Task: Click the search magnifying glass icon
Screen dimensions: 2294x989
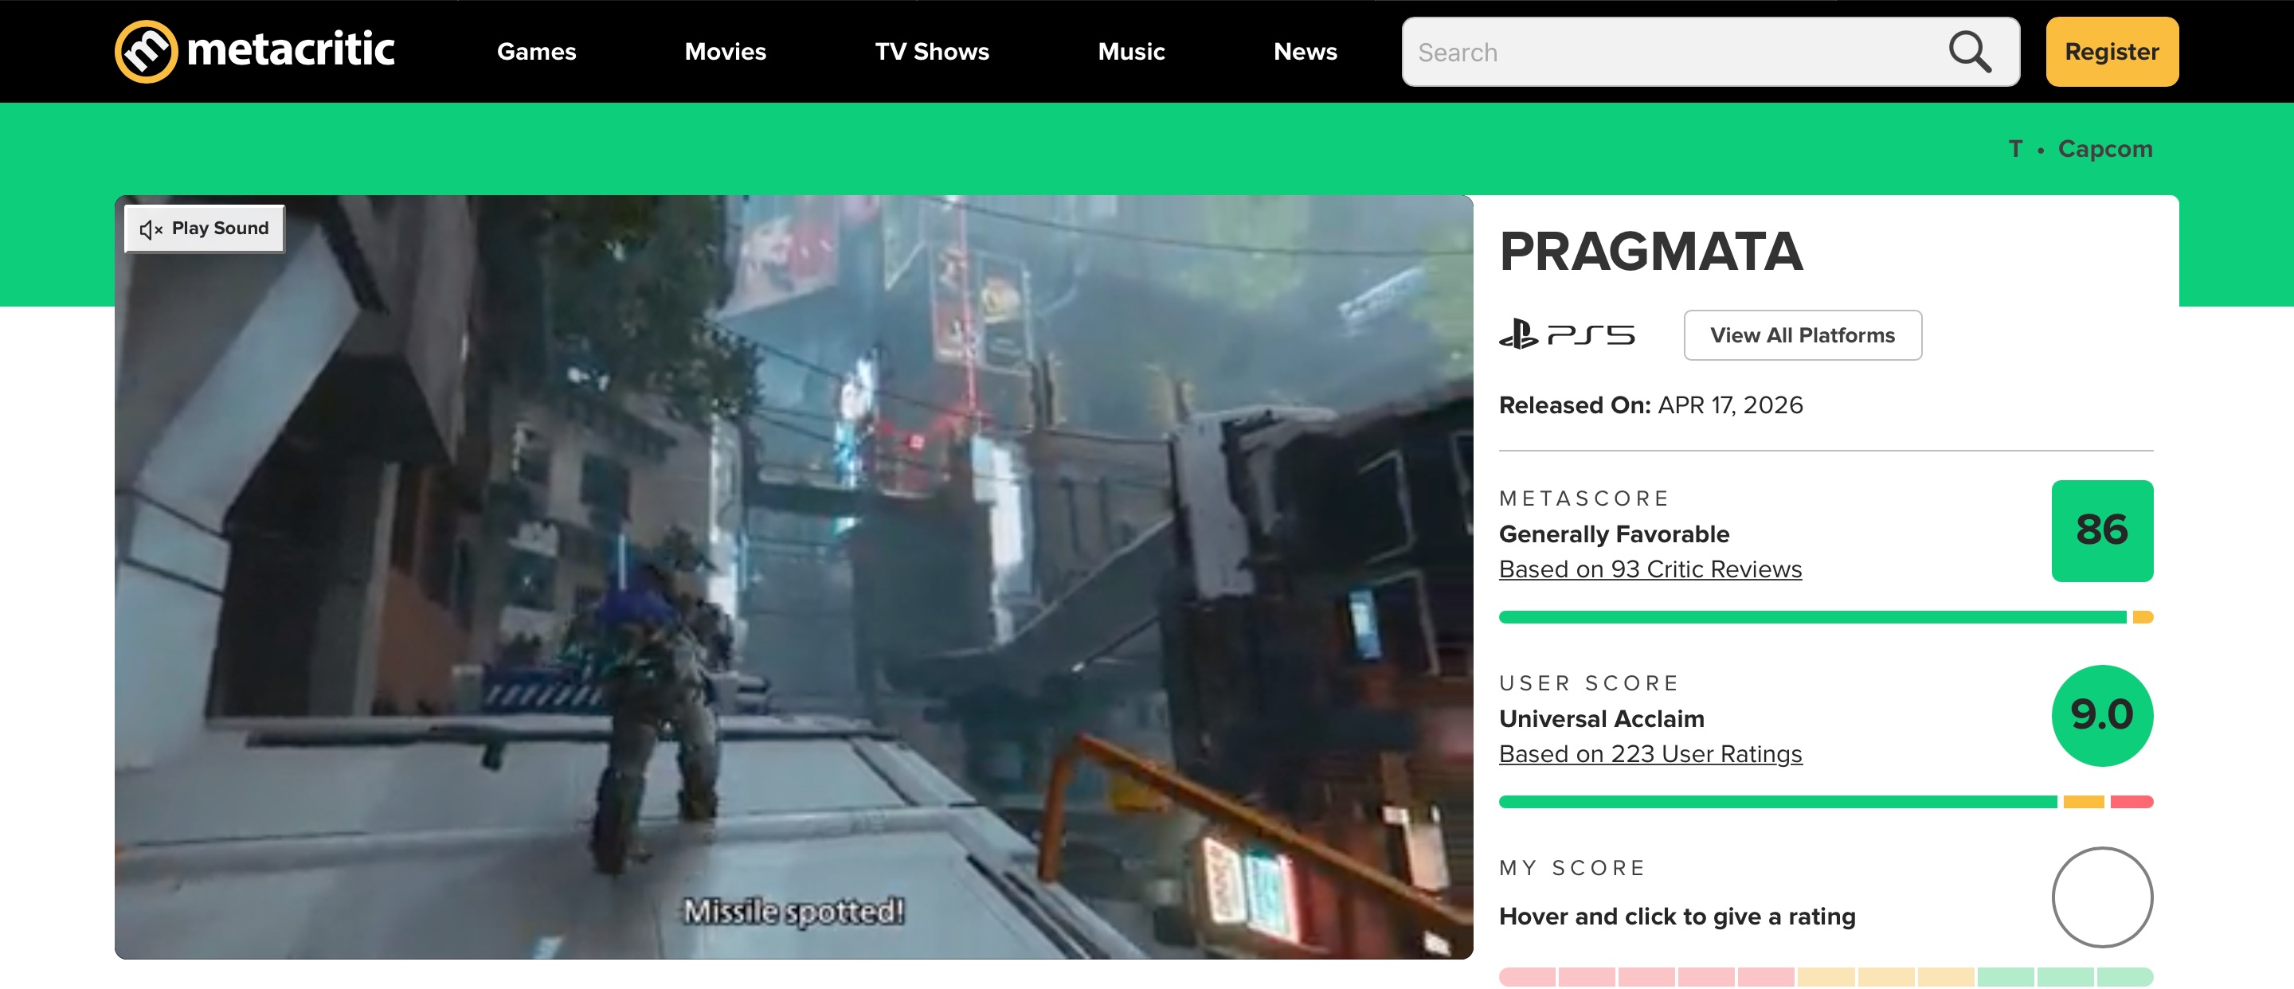Action: click(1969, 52)
